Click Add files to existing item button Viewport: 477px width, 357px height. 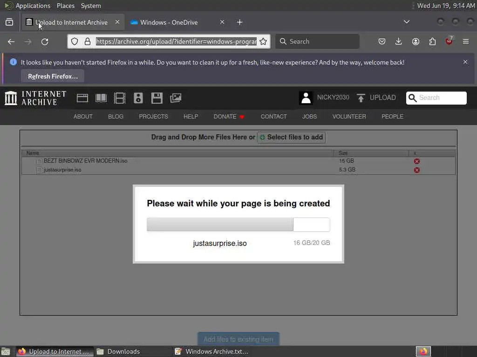[238, 339]
